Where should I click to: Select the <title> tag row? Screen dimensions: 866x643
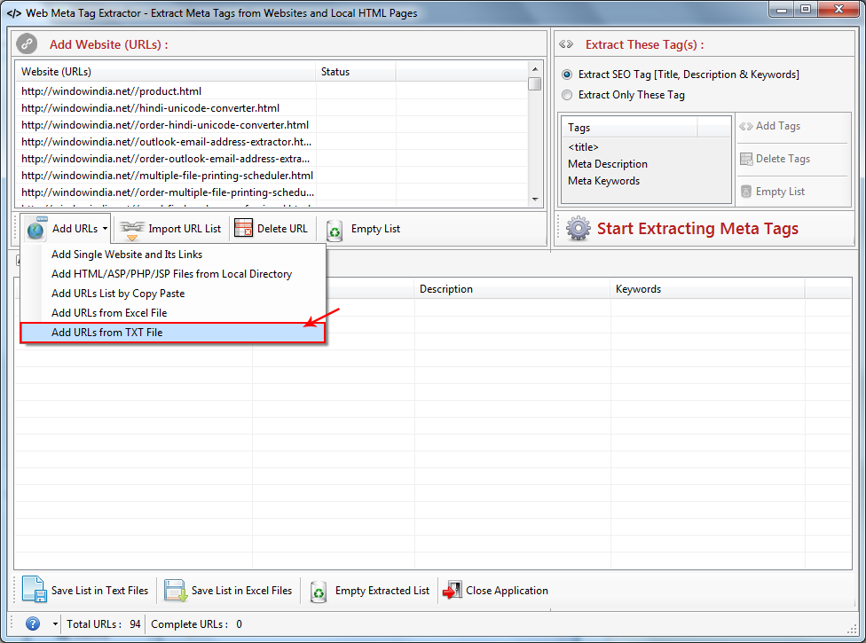646,147
